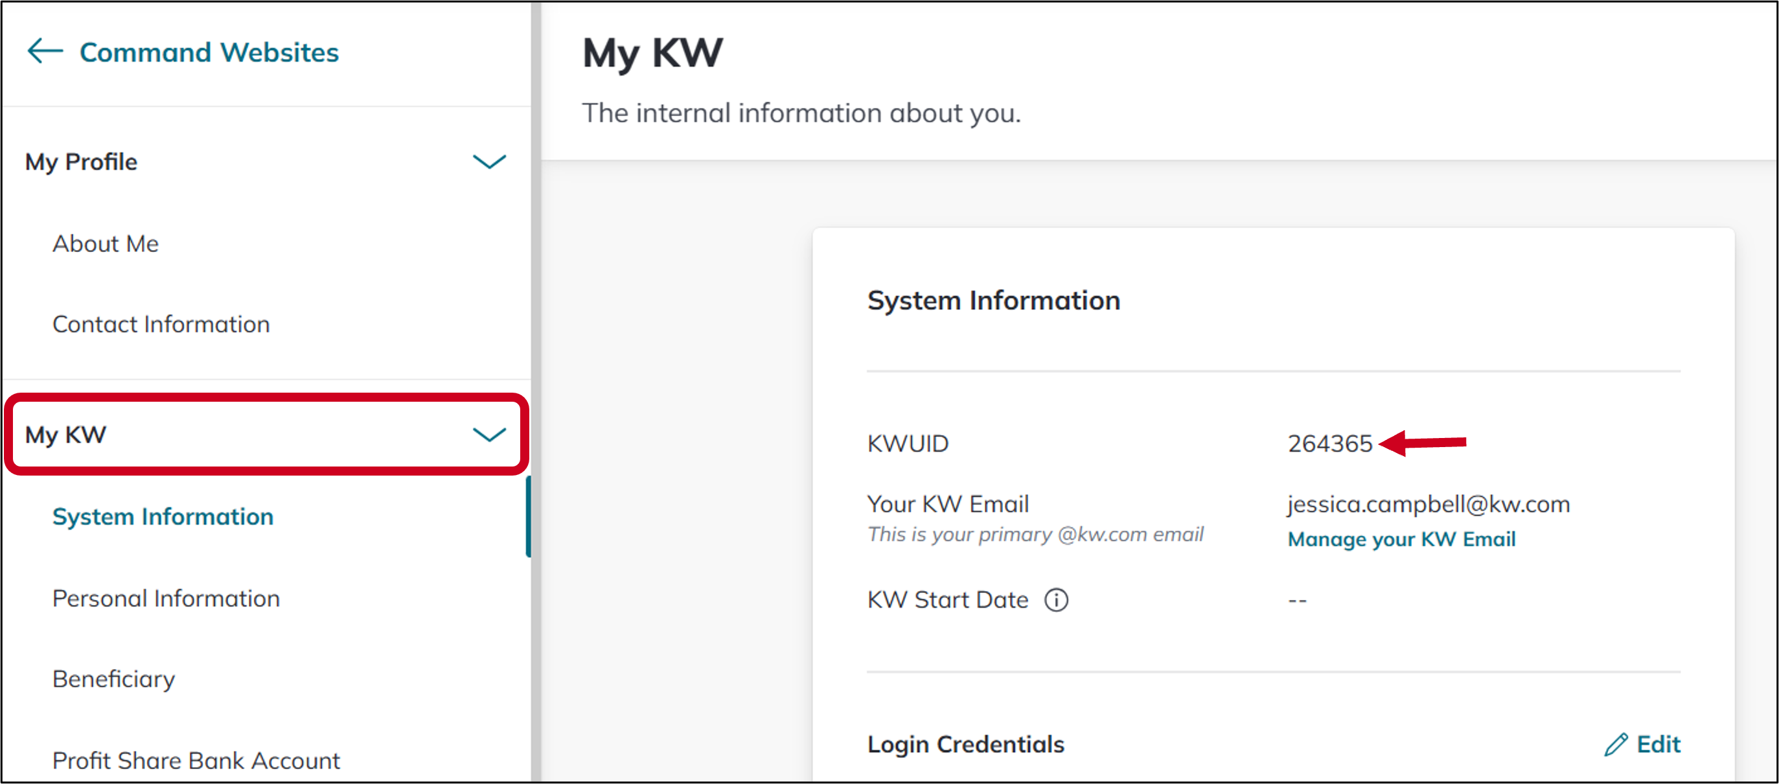Open Personal Information under My KW

point(166,598)
